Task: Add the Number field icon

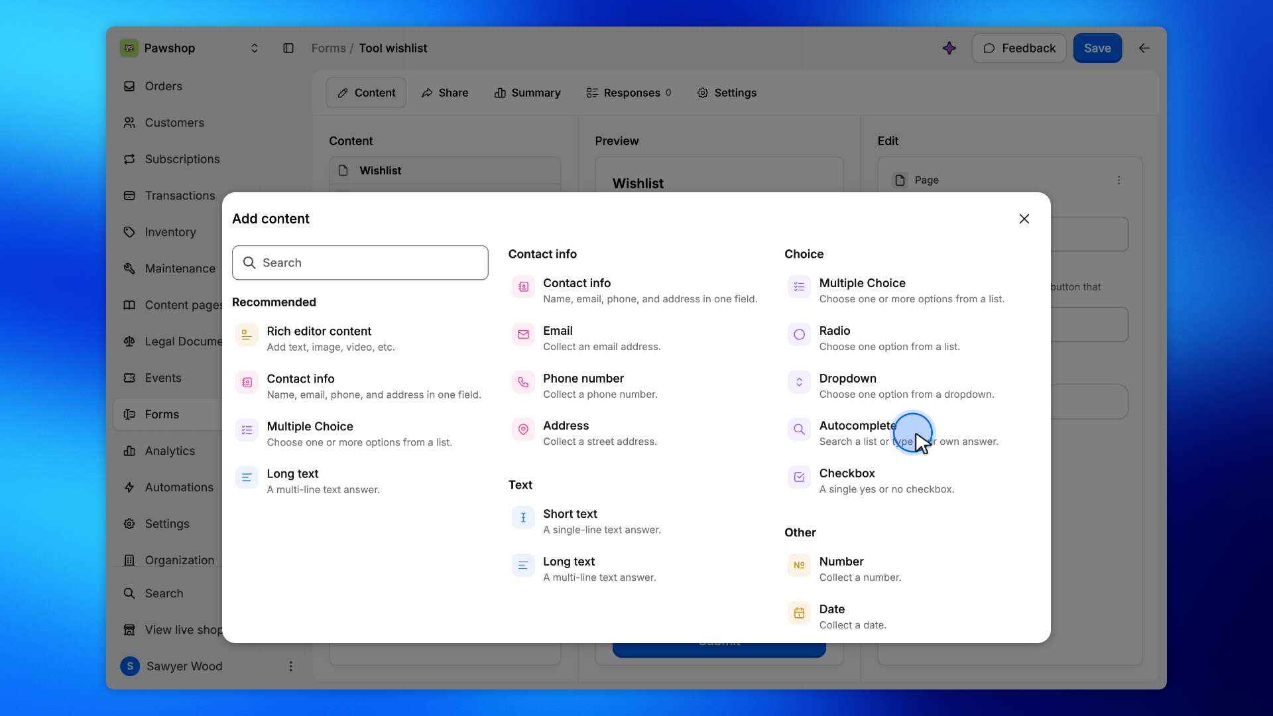Action: pyautogui.click(x=799, y=566)
